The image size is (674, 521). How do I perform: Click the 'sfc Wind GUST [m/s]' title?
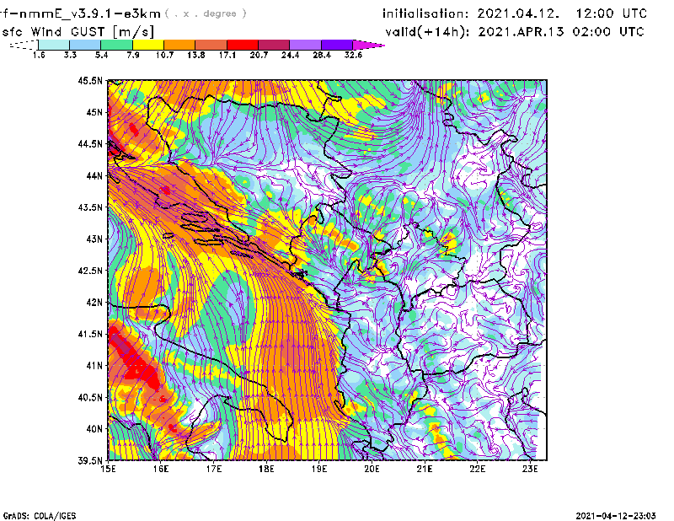tap(78, 32)
